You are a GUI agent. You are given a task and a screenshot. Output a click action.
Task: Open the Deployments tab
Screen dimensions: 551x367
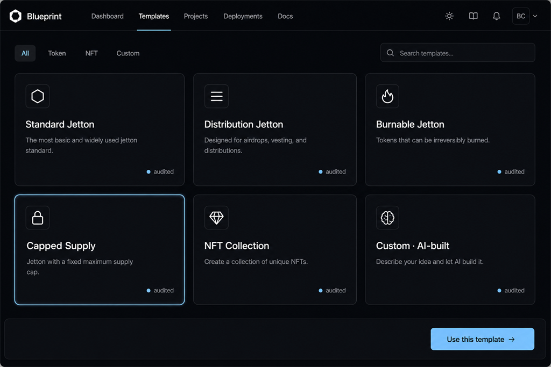pyautogui.click(x=243, y=16)
